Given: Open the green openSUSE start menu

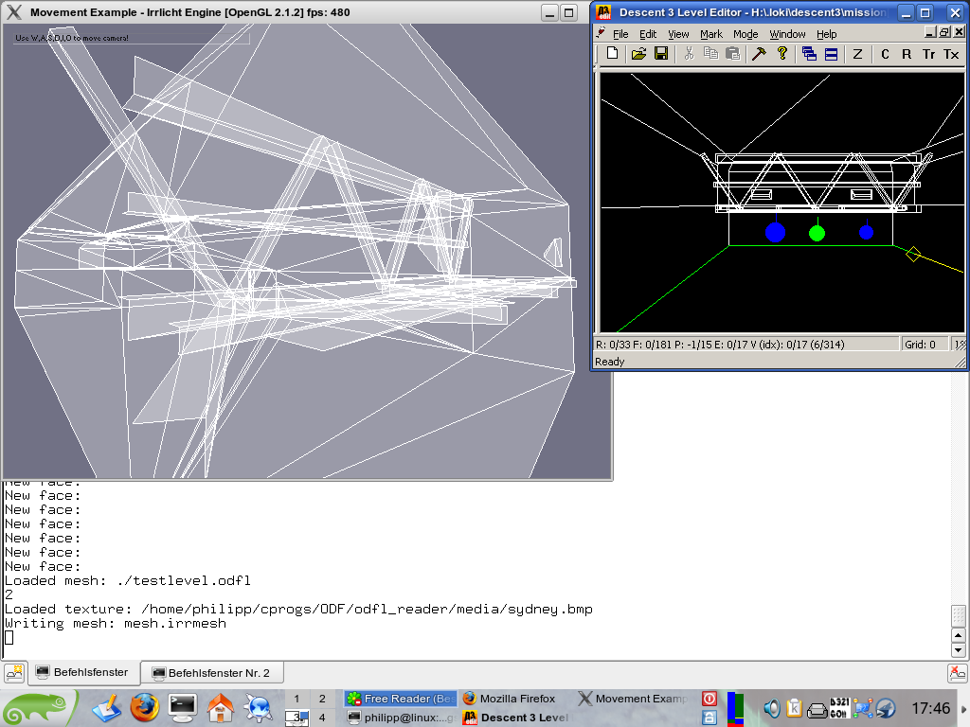Looking at the screenshot, I should [x=36, y=707].
